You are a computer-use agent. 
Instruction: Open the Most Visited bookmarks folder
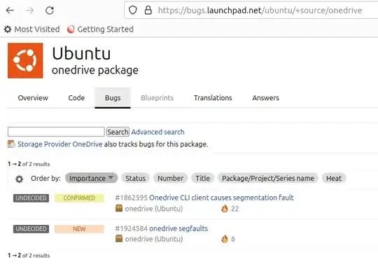pos(31,29)
